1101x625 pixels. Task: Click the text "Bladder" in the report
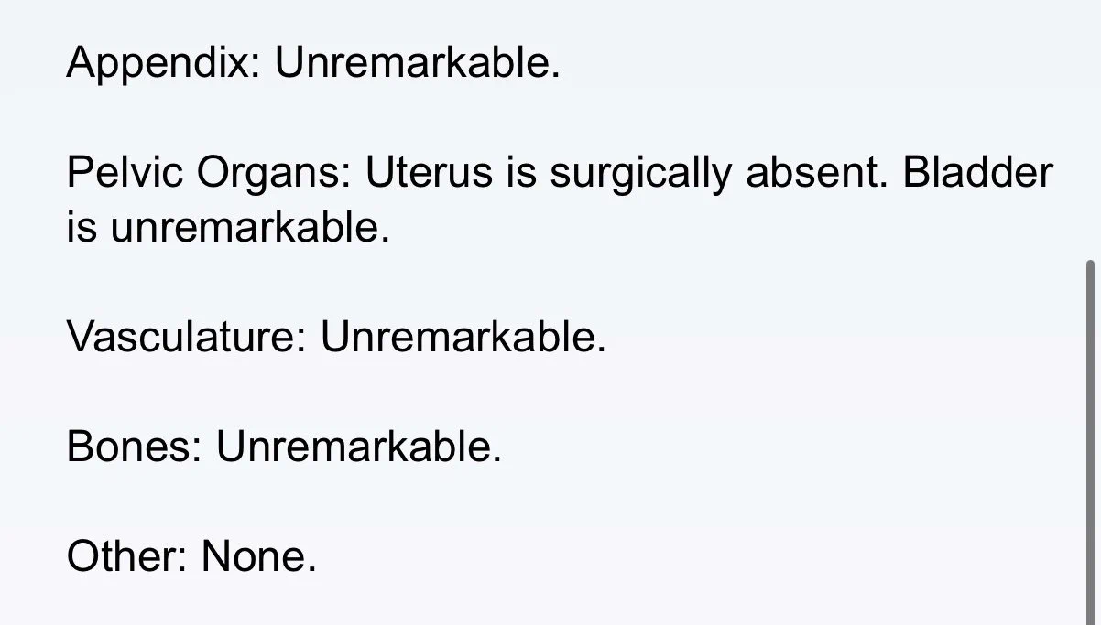tap(978, 172)
